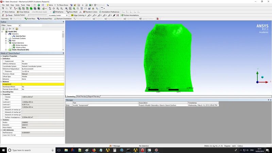Viewport: 272px width, 153px height.
Task: Collapse the Model (B4) tree node
Action: 2,32
